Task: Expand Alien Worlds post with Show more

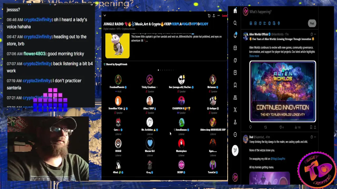Action: (254, 56)
